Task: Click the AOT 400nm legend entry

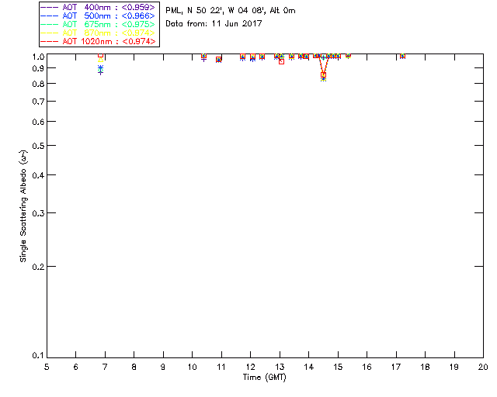Action: tap(98, 7)
